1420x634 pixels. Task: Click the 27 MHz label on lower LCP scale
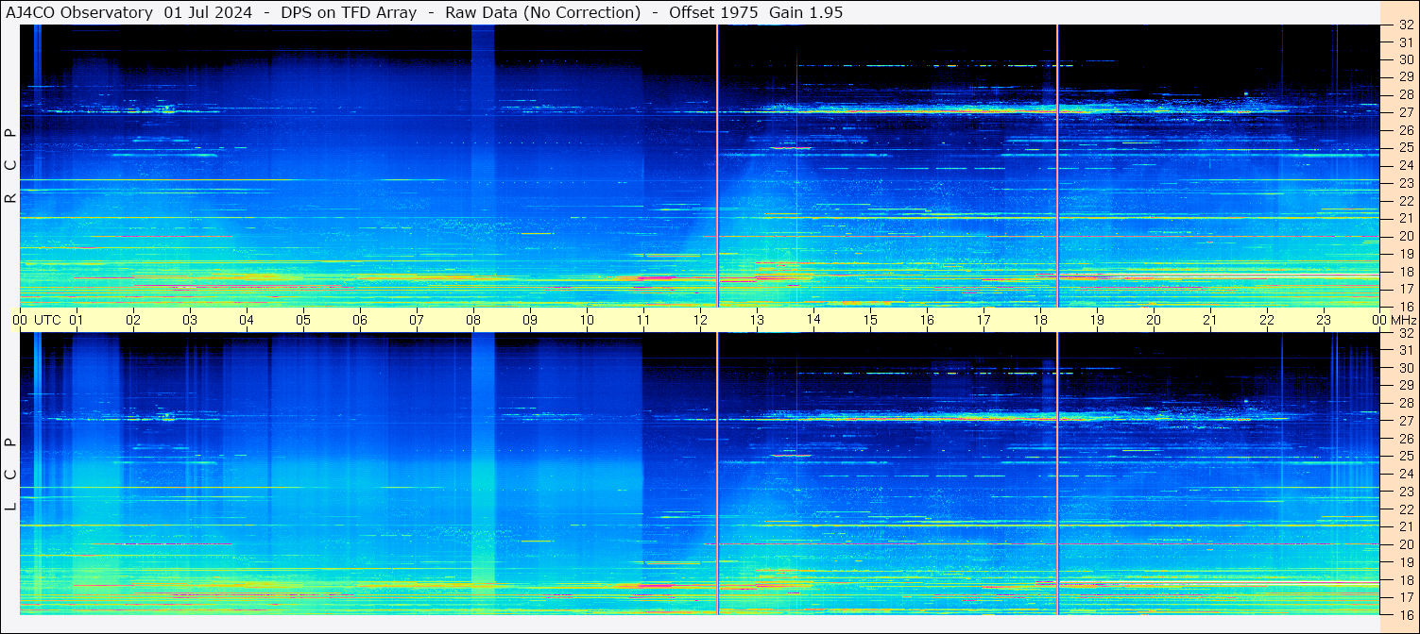coord(1405,421)
